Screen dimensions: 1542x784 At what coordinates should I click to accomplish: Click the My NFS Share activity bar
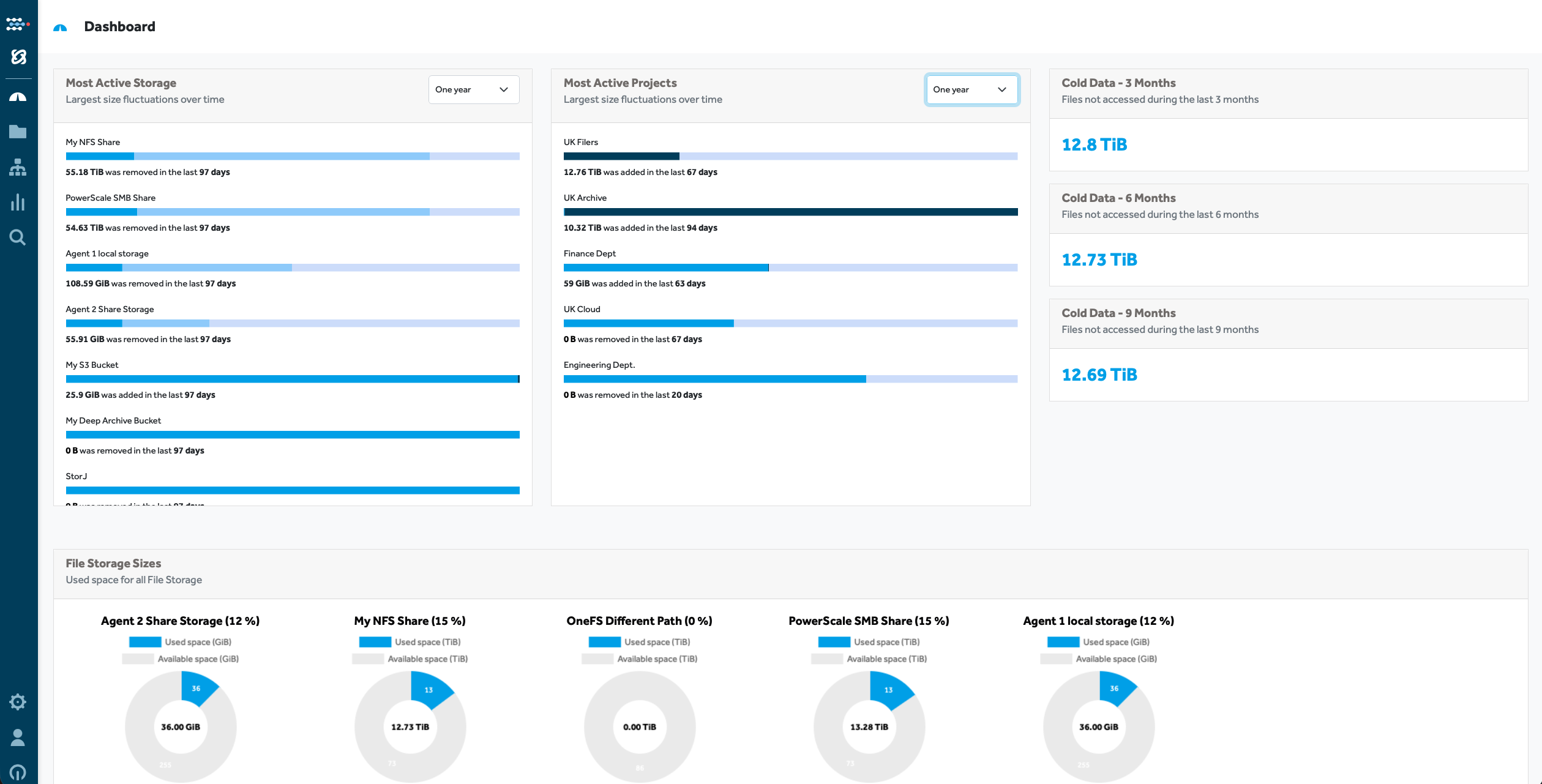(293, 157)
